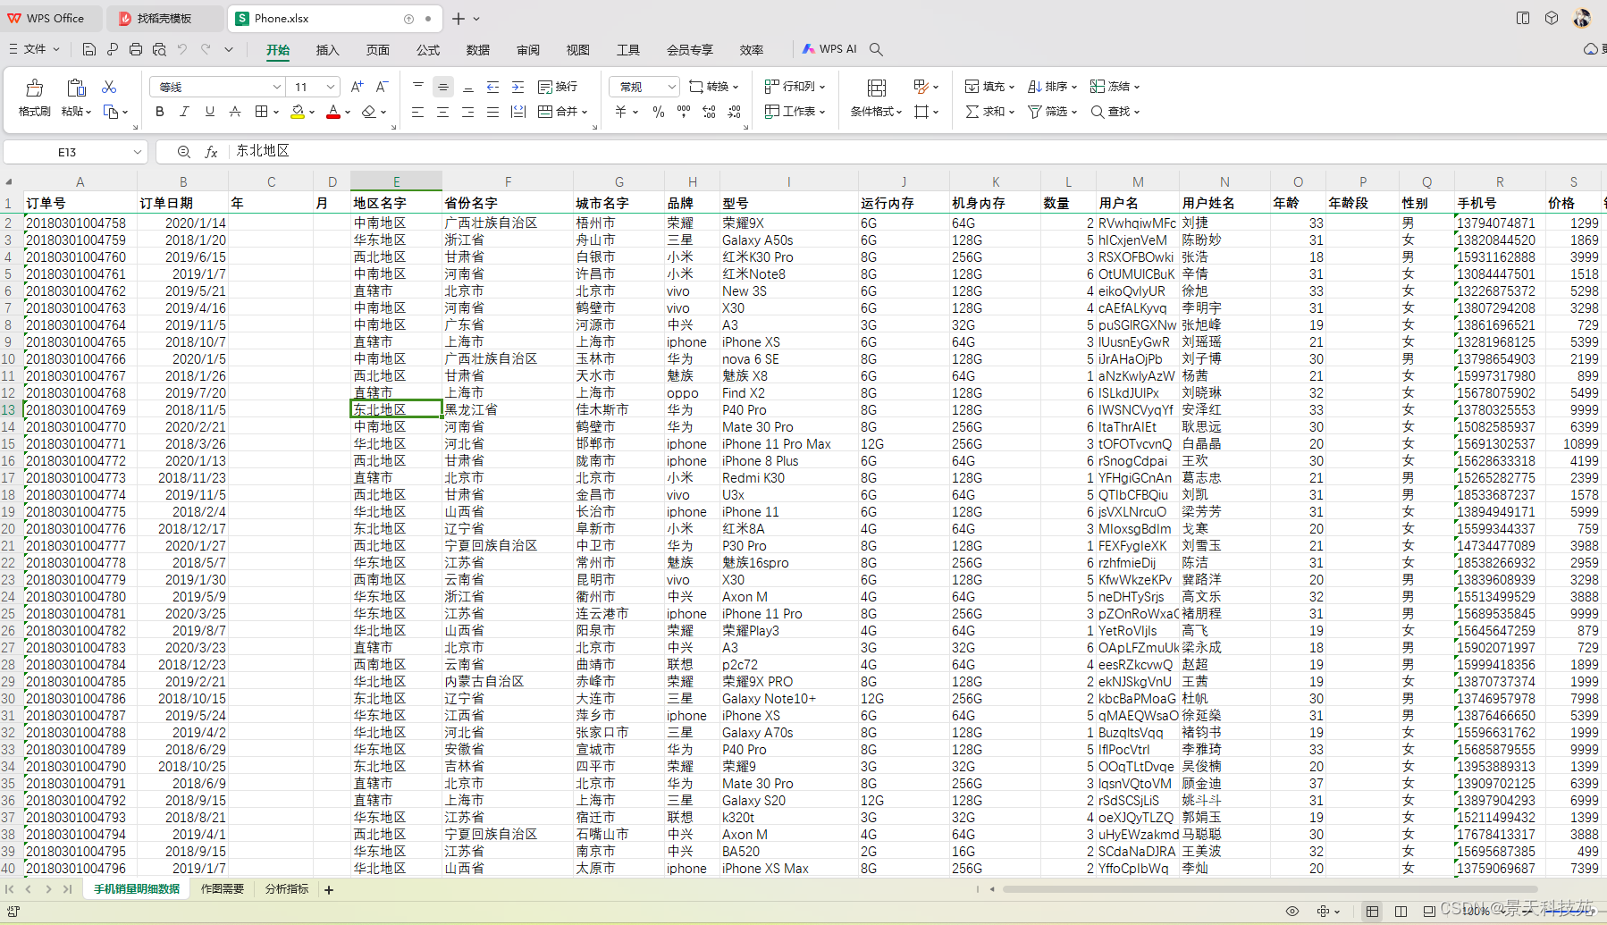Click the increase indent icon

pyautogui.click(x=517, y=87)
